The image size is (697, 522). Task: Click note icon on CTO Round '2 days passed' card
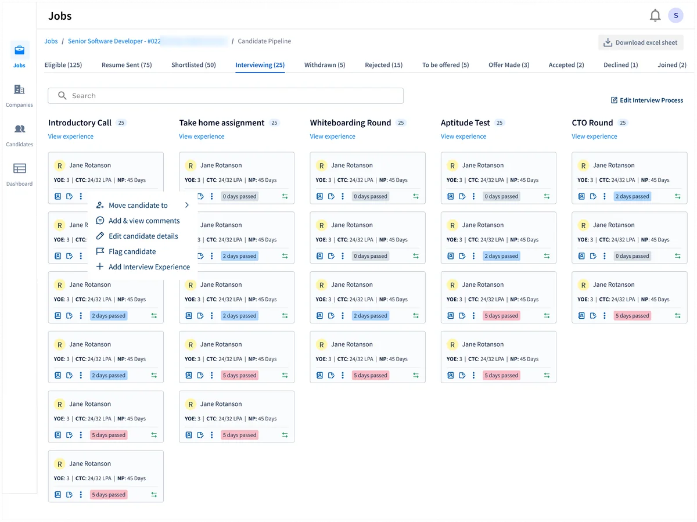click(593, 196)
